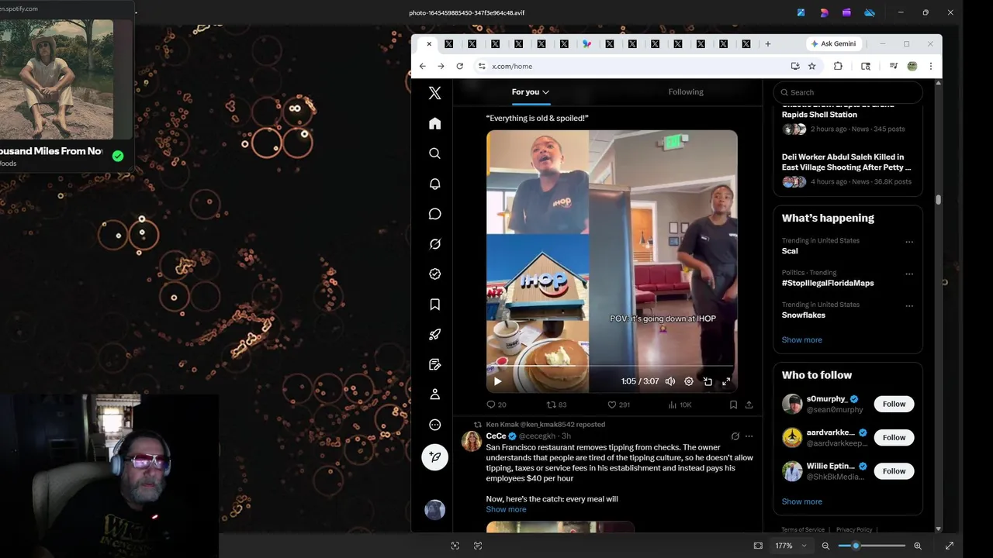Open the Scal trending topic
The width and height of the screenshot is (993, 558).
point(790,251)
